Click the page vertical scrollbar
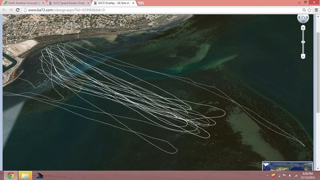The width and height of the screenshot is (320, 180). point(318,92)
